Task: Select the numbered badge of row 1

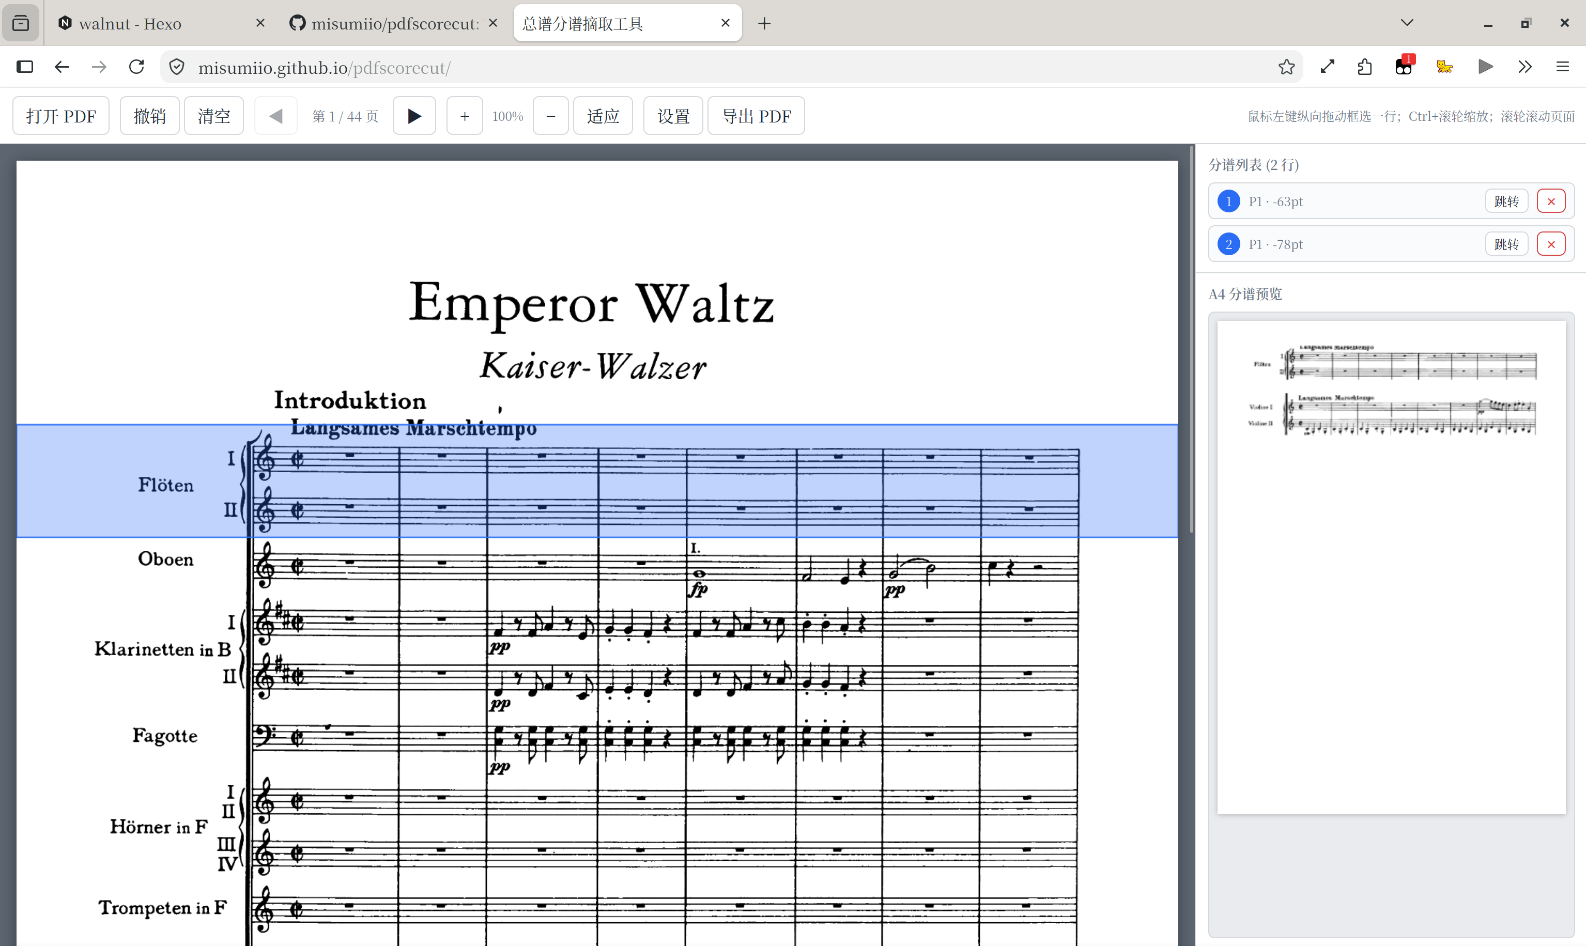Action: point(1228,201)
